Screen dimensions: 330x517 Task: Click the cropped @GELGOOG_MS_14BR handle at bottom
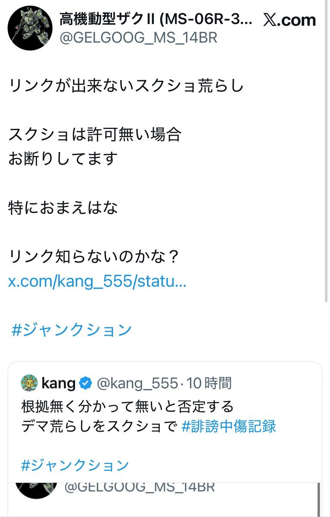[140, 487]
